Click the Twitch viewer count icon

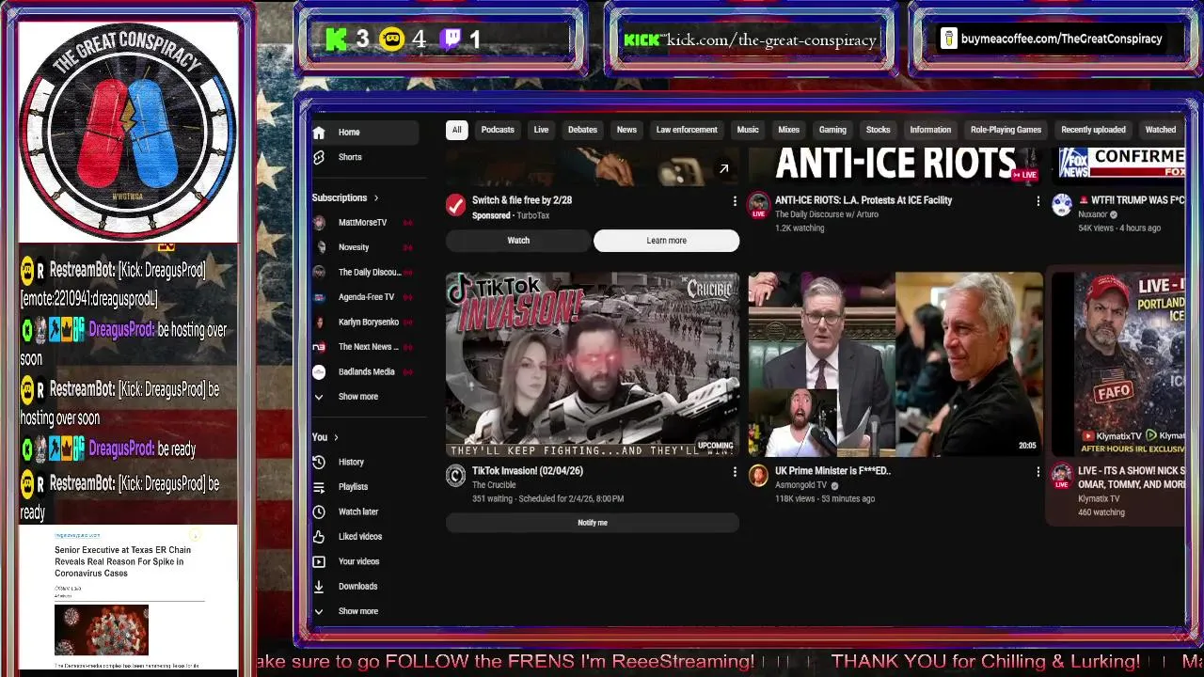(451, 39)
